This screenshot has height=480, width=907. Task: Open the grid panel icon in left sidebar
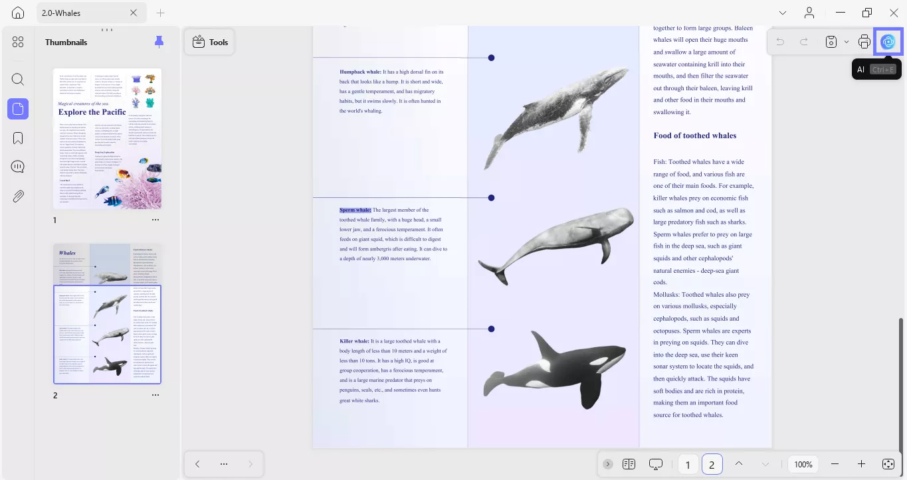pyautogui.click(x=18, y=42)
